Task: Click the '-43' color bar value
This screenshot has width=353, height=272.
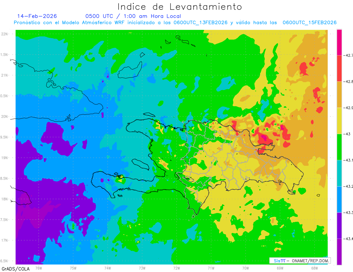Action: (347, 134)
